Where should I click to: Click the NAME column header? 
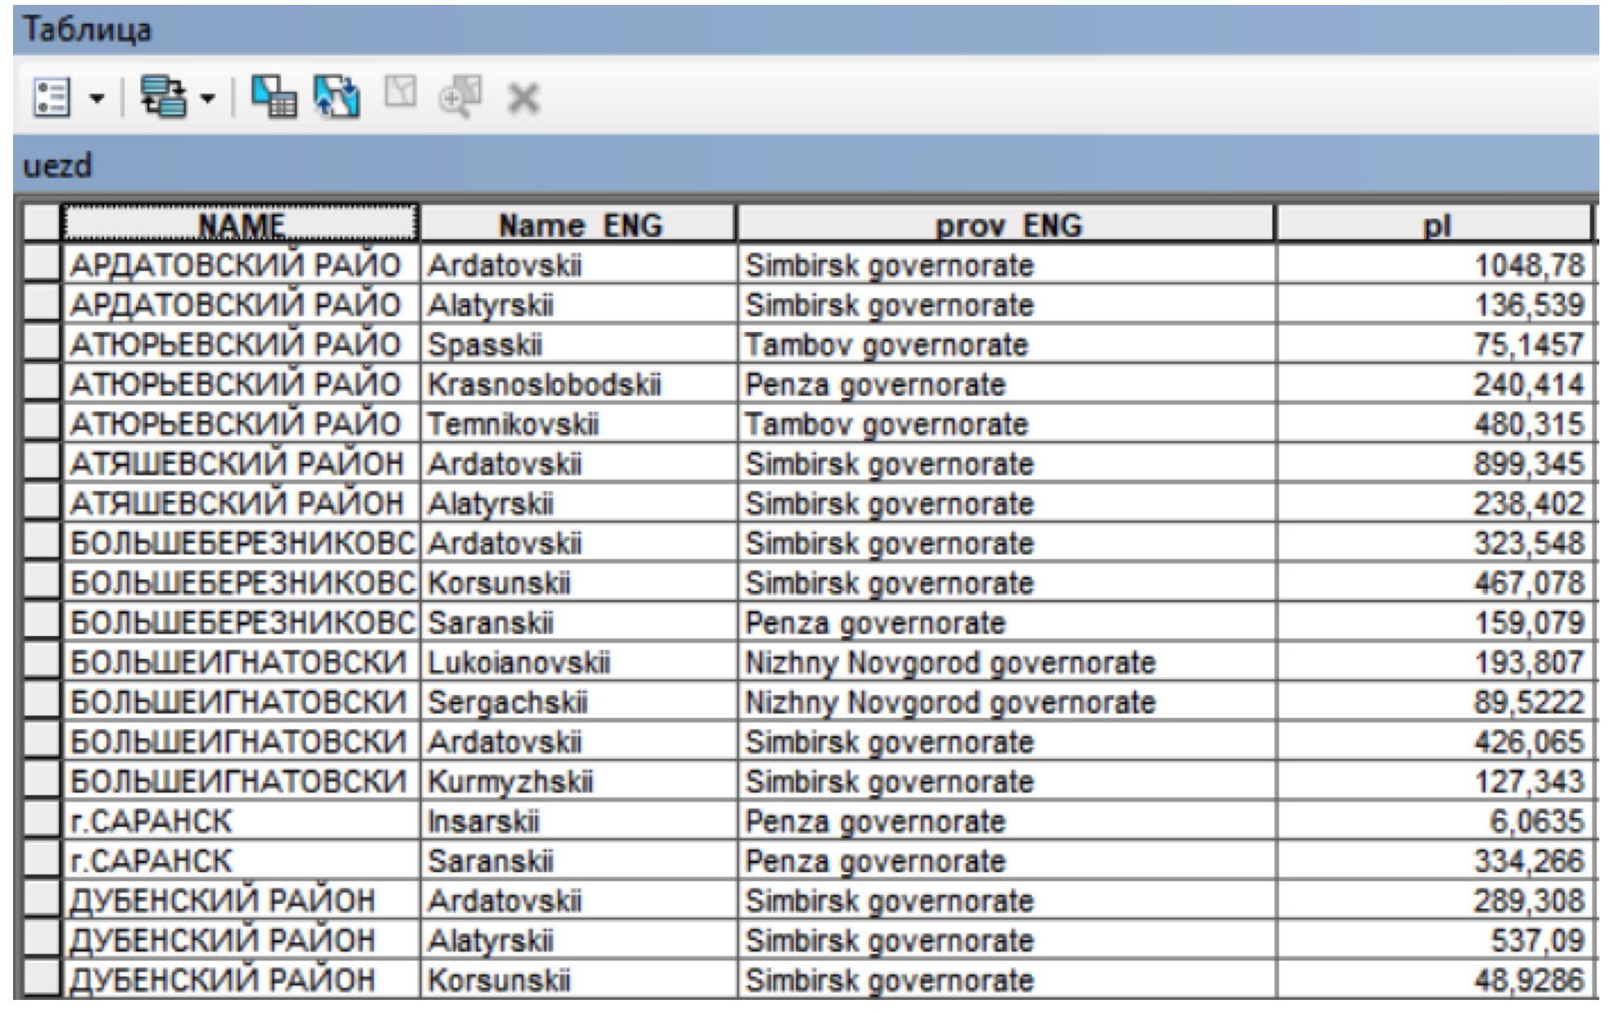241,224
